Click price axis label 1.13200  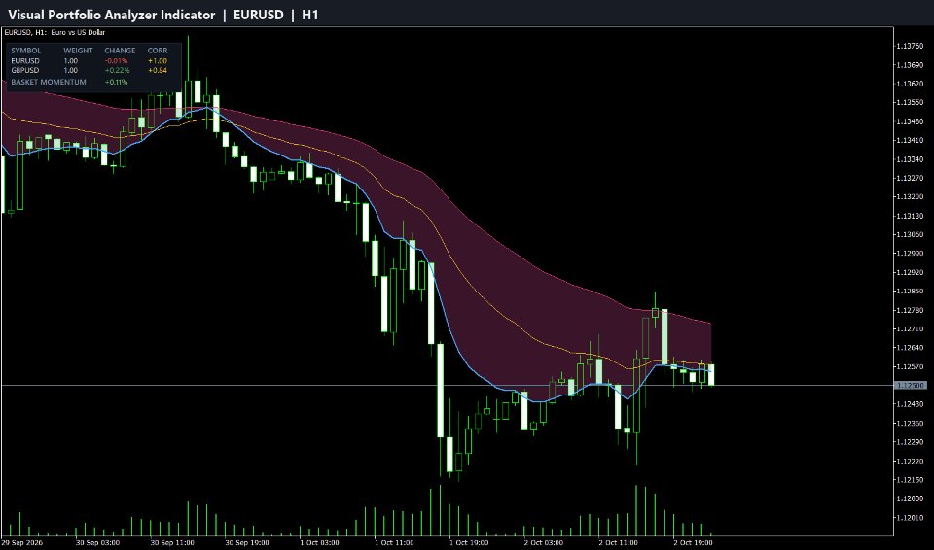pos(912,196)
